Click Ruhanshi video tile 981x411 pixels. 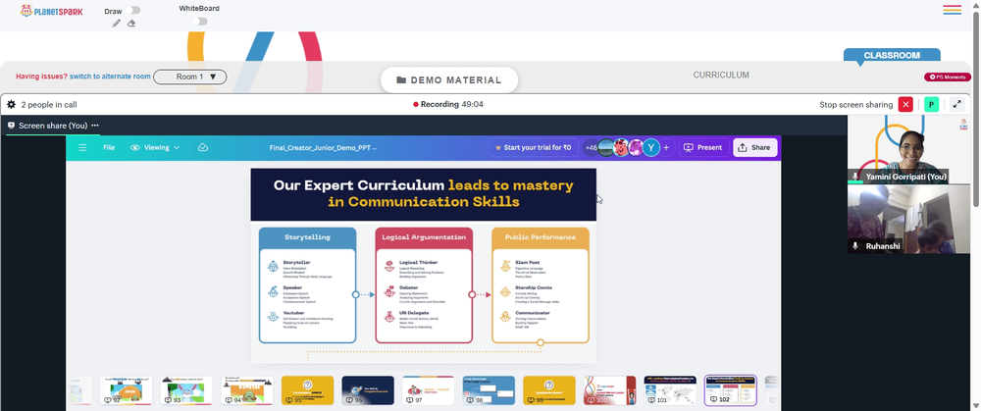click(907, 219)
